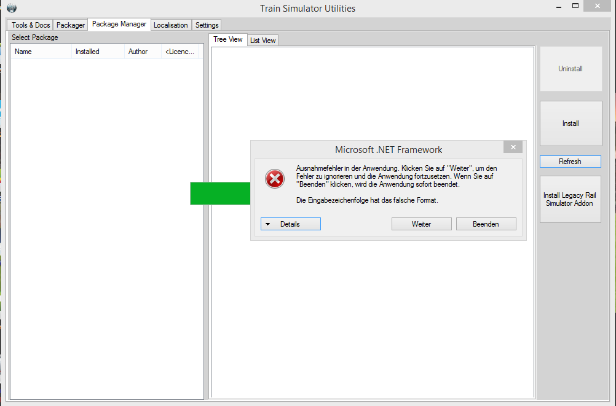Minimize the Train Simulator Utilities window
This screenshot has height=406, width=616.
[x=559, y=7]
